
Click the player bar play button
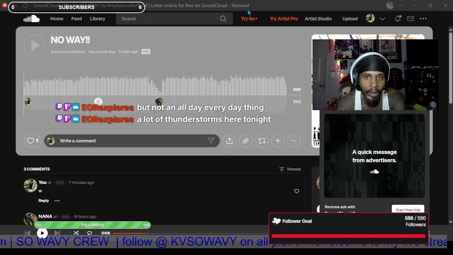click(x=42, y=233)
